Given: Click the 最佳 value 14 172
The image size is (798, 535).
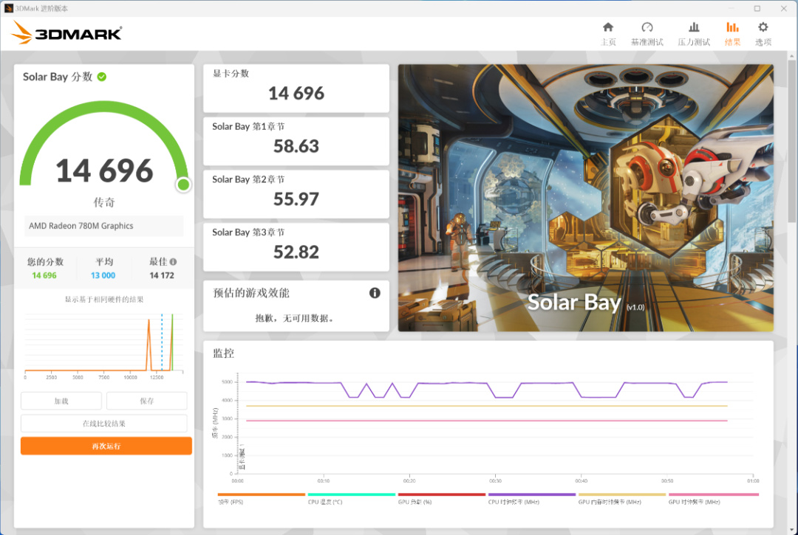Looking at the screenshot, I should pos(162,275).
